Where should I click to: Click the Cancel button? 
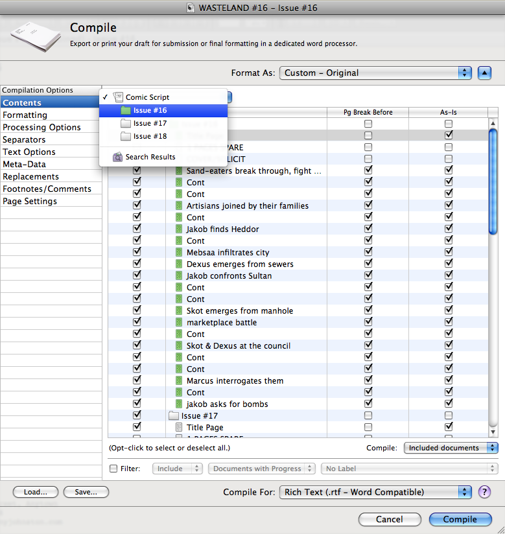tap(389, 519)
